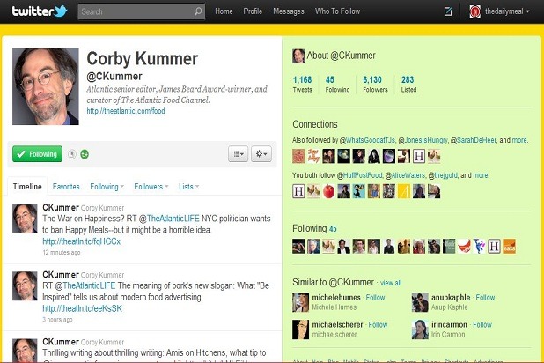This screenshot has width=544, height=363.
Task: Click thedailymeal account avatar icon
Action: [x=475, y=11]
